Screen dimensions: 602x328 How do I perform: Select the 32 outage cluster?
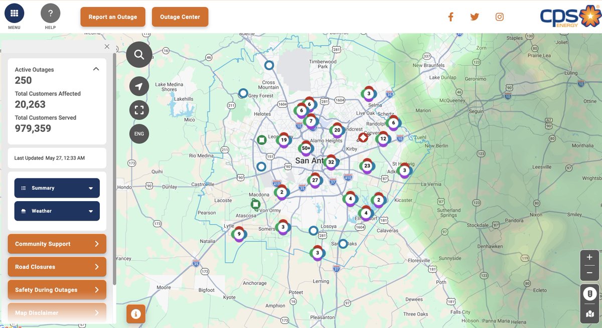pos(331,162)
